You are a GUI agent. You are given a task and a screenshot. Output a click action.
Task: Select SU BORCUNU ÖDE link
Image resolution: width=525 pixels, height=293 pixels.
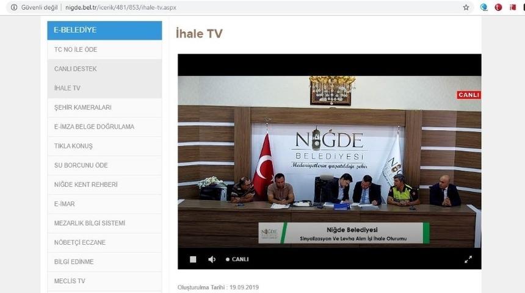point(104,165)
